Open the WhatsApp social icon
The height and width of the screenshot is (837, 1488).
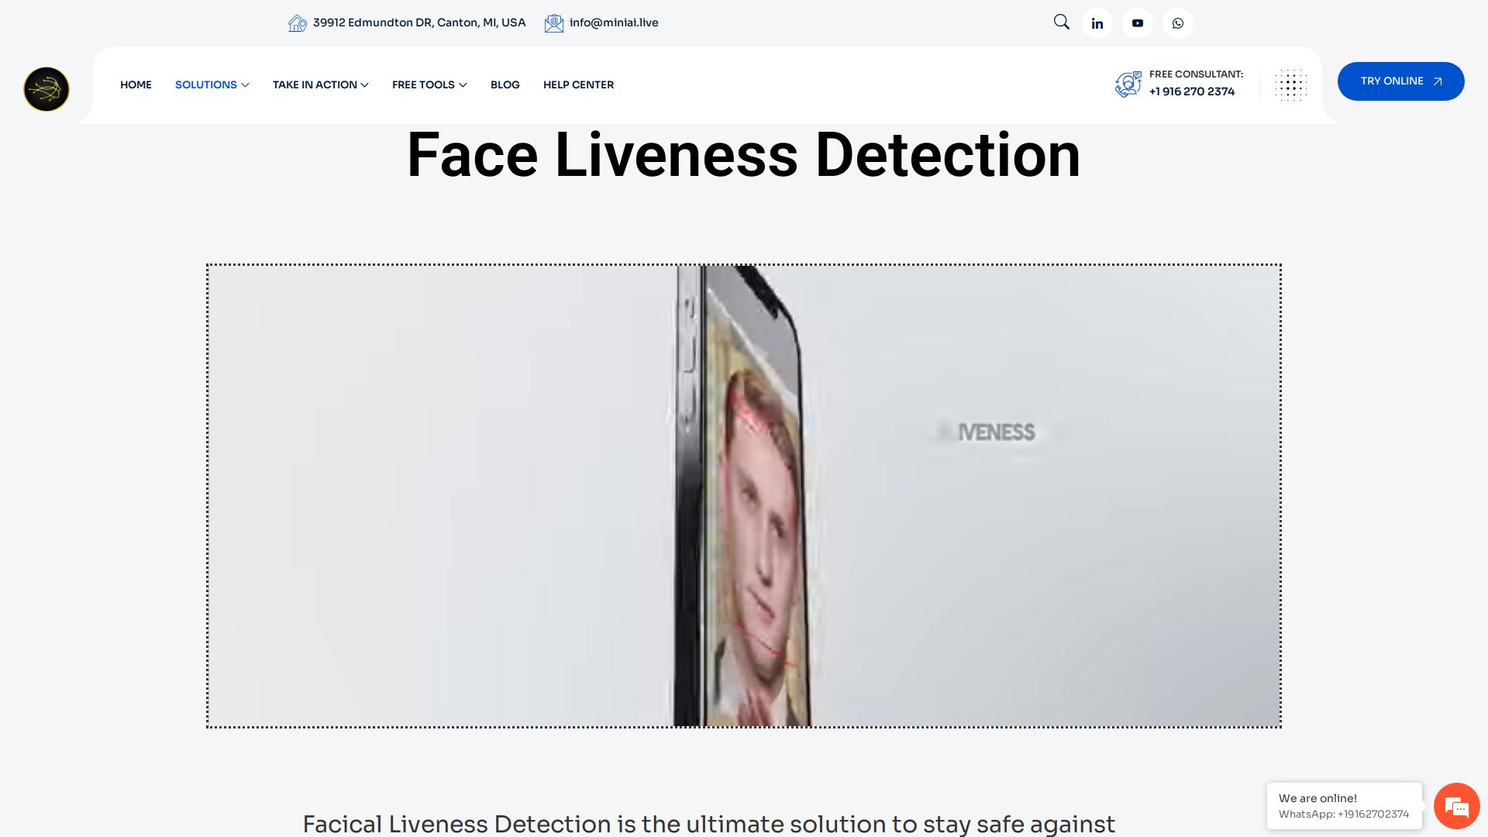click(1177, 23)
